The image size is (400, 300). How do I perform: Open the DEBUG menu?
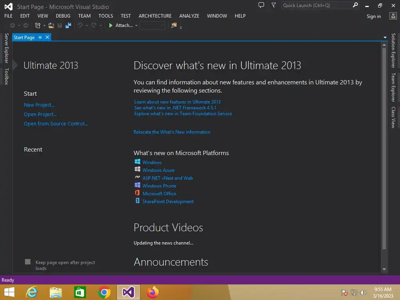[x=63, y=16]
